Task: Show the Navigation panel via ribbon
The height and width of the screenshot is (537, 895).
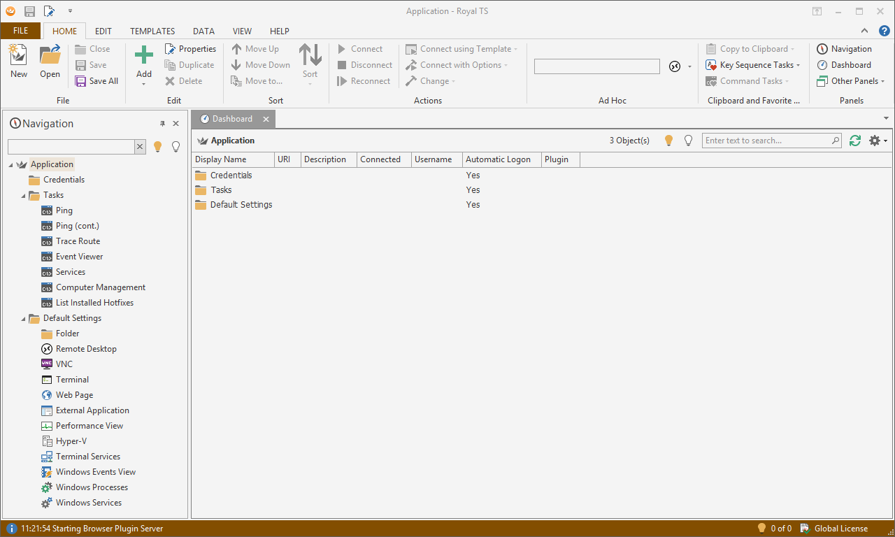Action: (844, 49)
